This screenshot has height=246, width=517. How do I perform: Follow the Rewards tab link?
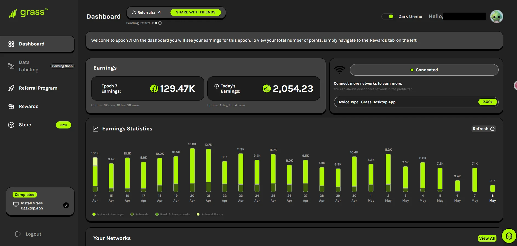[x=382, y=40]
